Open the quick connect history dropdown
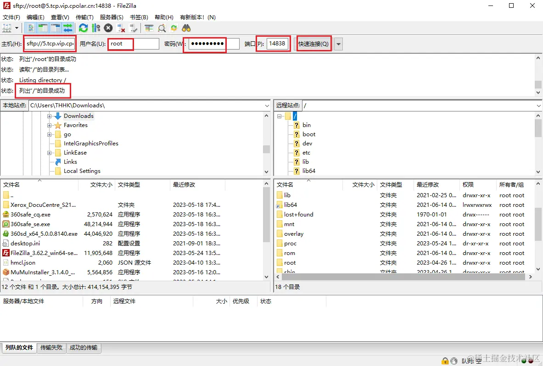Image resolution: width=543 pixels, height=366 pixels. [338, 44]
